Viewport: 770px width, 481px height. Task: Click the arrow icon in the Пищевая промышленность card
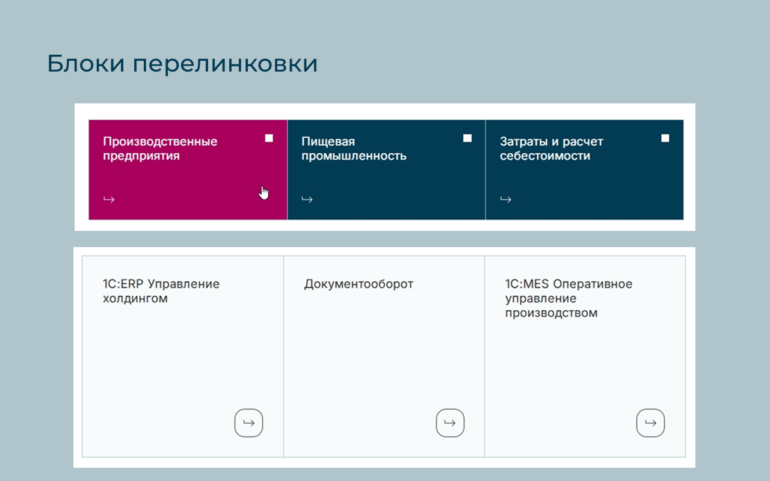(307, 200)
